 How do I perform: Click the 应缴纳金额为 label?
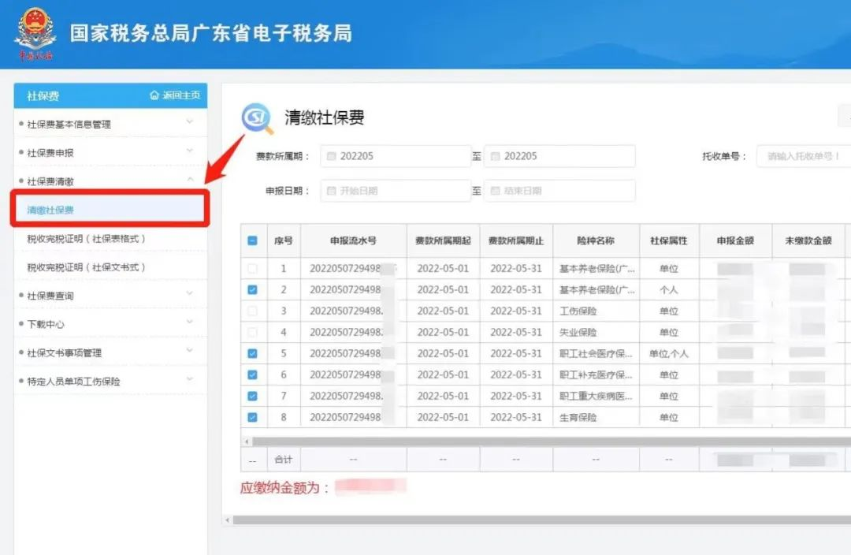(284, 488)
